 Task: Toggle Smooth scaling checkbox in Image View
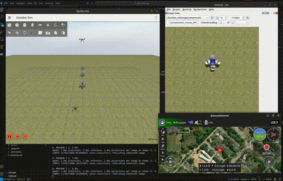(x=199, y=22)
